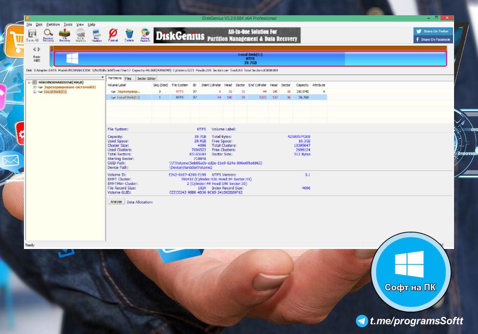The height and width of the screenshot is (334, 478).
Task: Launch the Partition Recovery tool
Action: pyautogui.click(x=48, y=35)
